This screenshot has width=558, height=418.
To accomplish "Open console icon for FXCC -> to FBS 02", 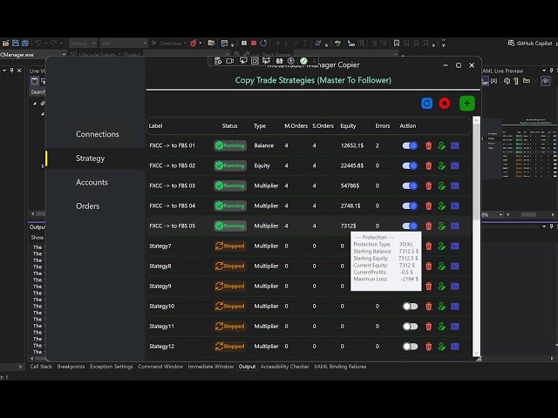I will click(455, 165).
